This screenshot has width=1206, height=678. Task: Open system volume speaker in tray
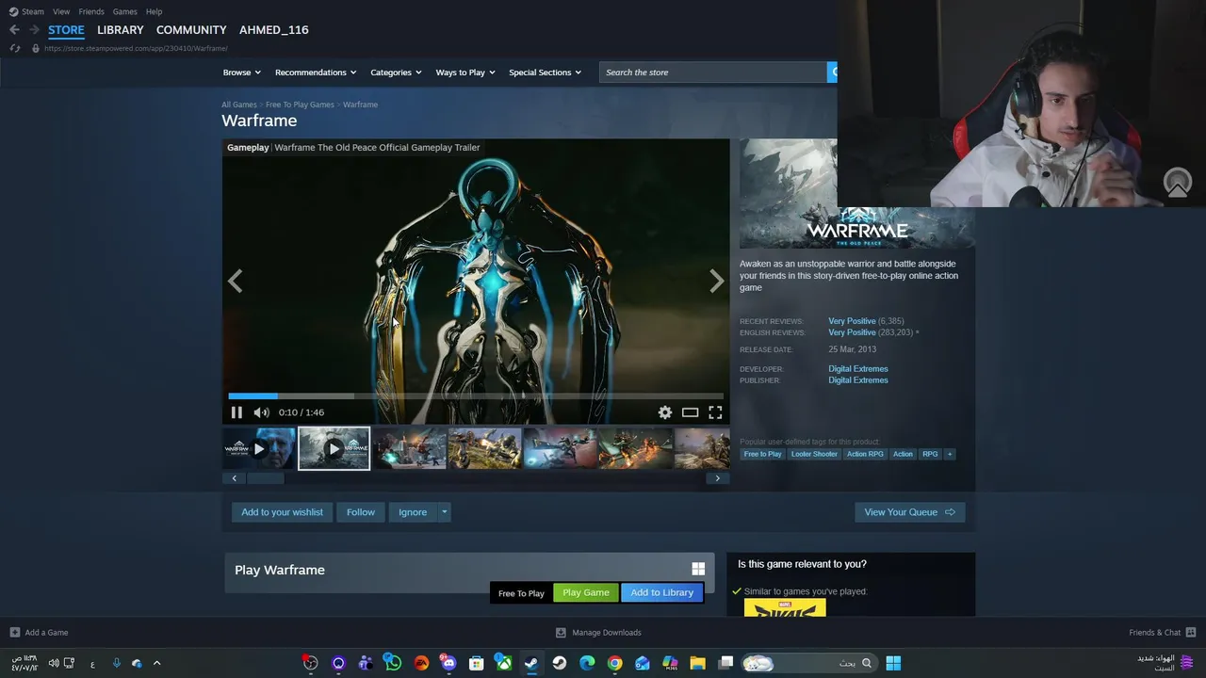click(x=53, y=663)
